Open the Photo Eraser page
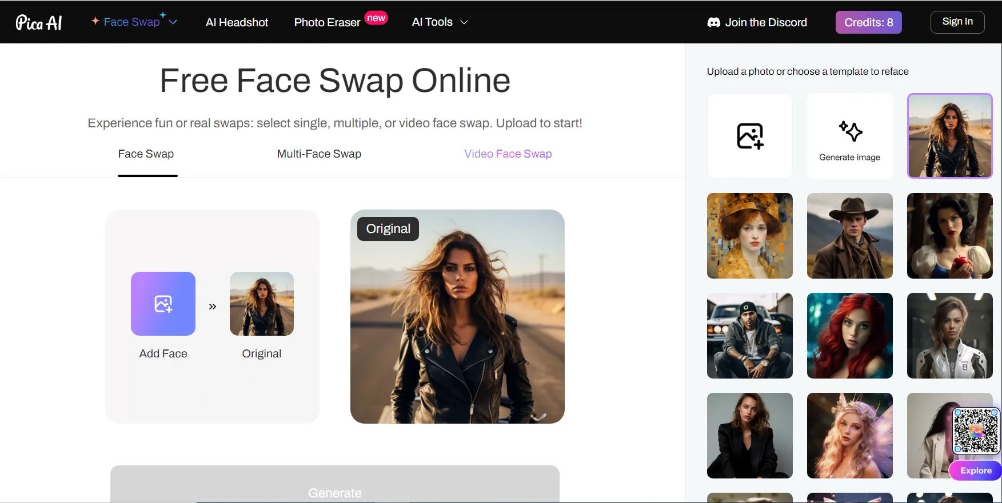The width and height of the screenshot is (1002, 503). 327,22
